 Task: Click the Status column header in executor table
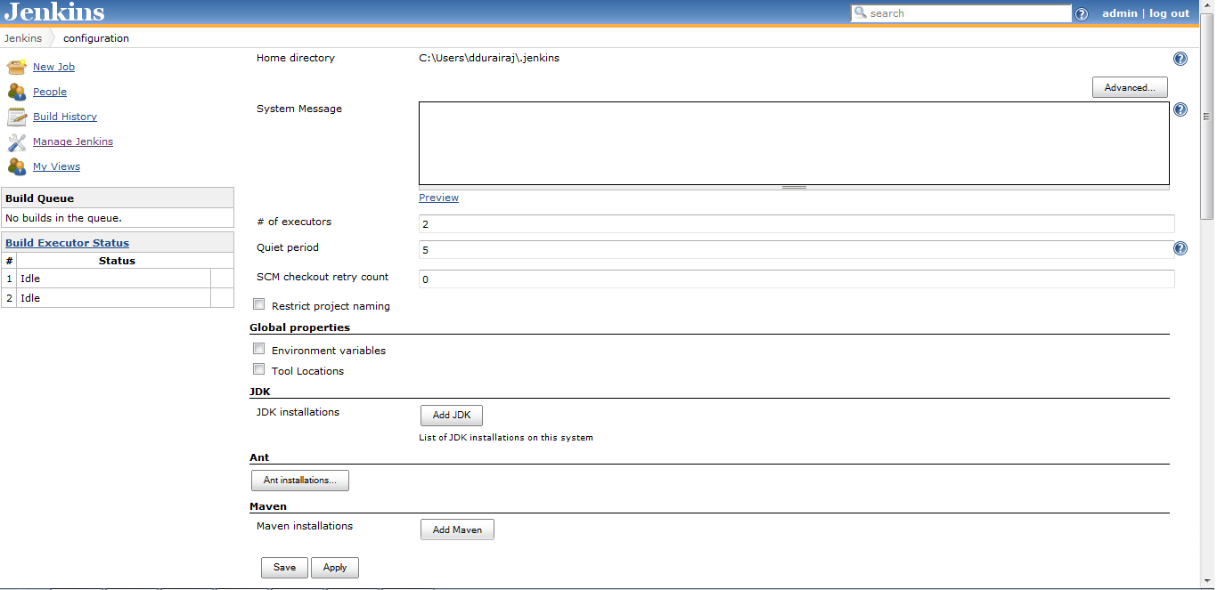tap(117, 261)
